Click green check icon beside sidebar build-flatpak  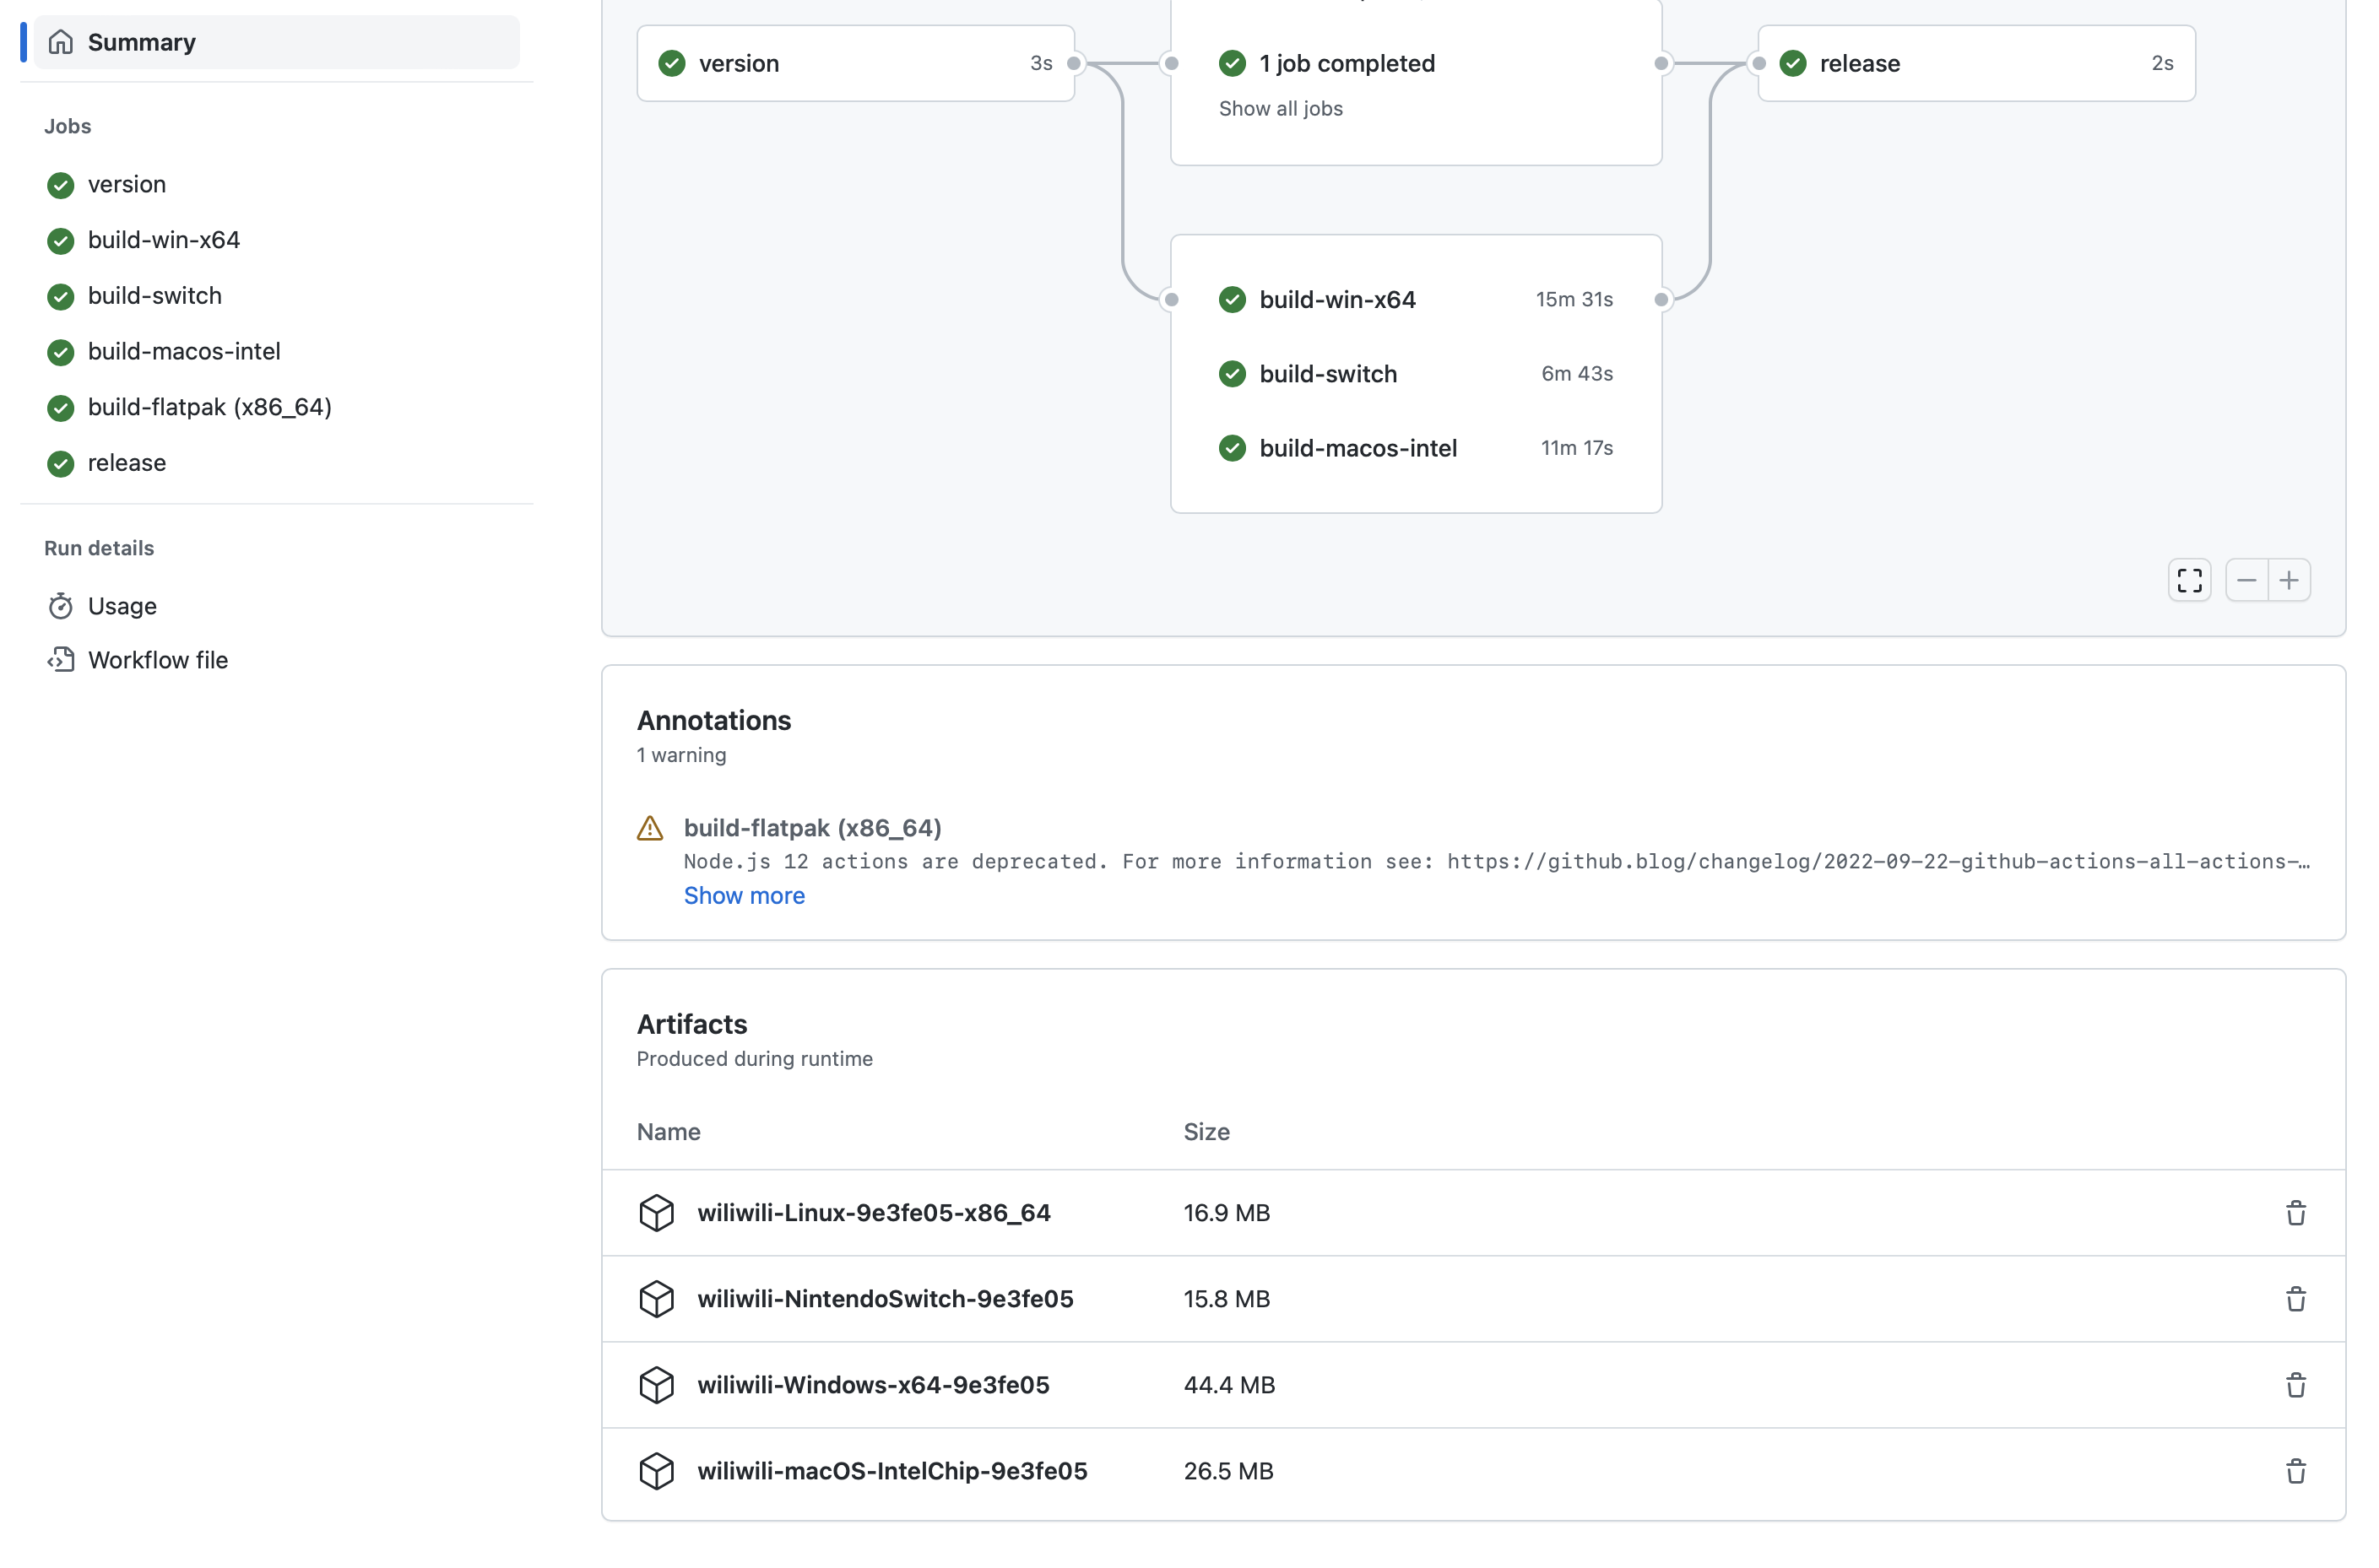point(61,408)
